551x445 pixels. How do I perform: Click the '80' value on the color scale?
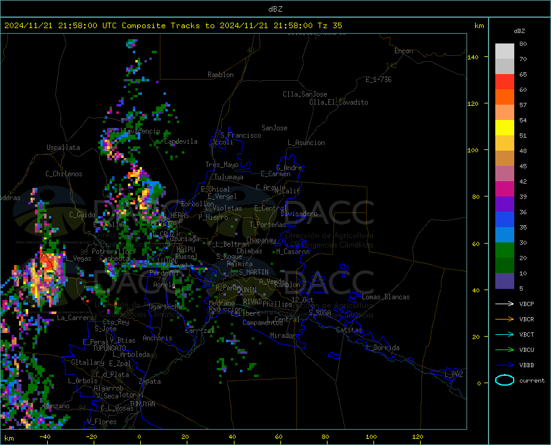523,44
